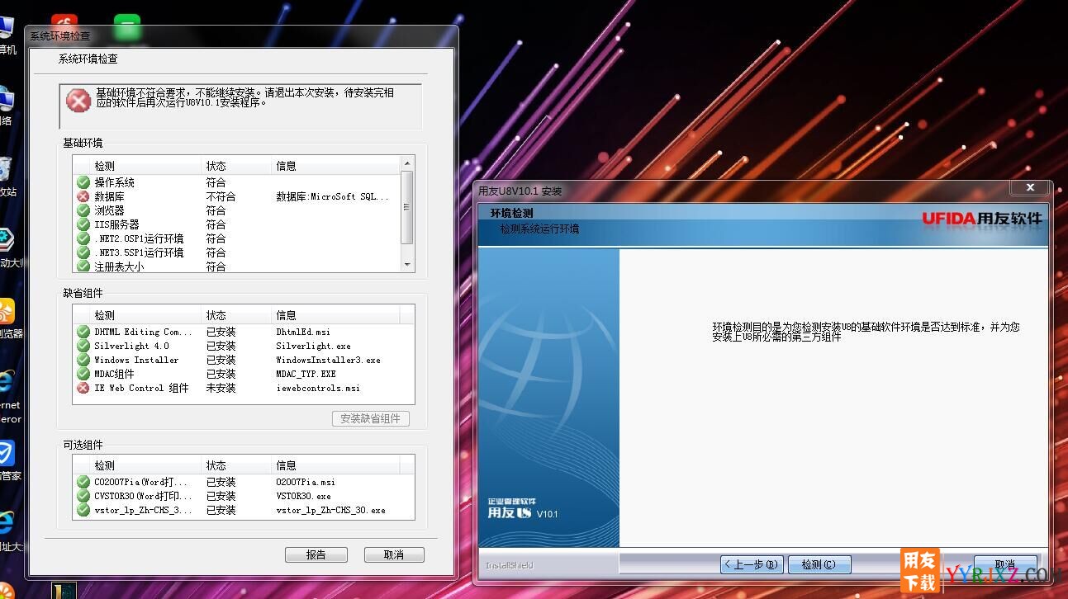
Task: Click 取消 in 系统环境检查 dialog
Action: click(393, 554)
